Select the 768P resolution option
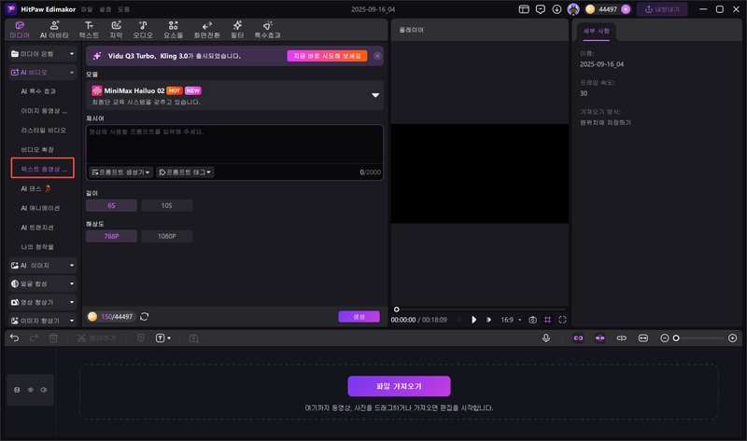Image resolution: width=747 pixels, height=441 pixels. pos(111,236)
